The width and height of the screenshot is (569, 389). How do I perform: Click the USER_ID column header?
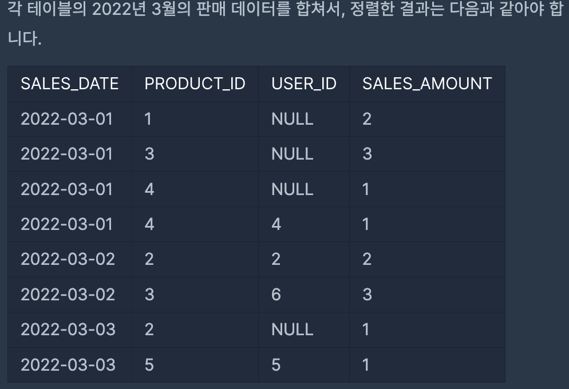[x=303, y=84]
